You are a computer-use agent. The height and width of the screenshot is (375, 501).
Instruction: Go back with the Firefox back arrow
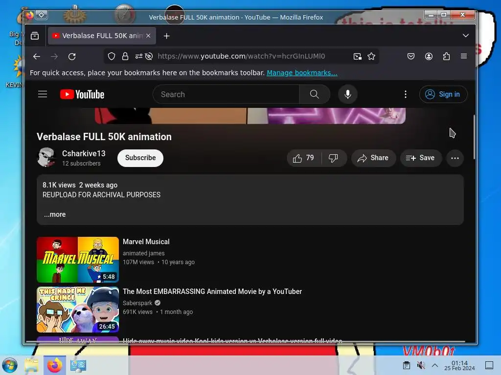pos(37,57)
